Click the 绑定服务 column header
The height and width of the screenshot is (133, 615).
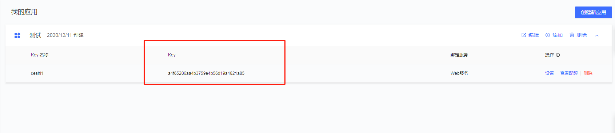(459, 55)
